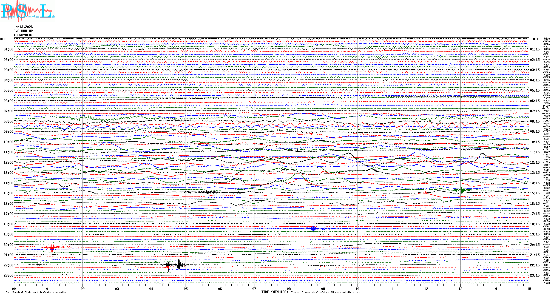
Task: Click the Jan13,2026 date label
Action: 23,27
